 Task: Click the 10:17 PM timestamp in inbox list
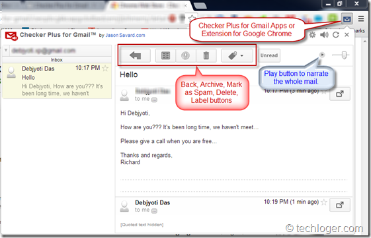tap(87, 68)
